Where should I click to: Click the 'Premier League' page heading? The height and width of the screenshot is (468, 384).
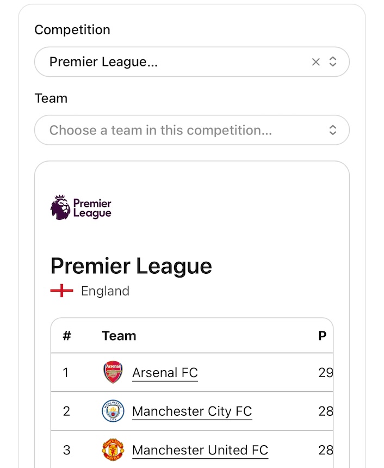131,266
